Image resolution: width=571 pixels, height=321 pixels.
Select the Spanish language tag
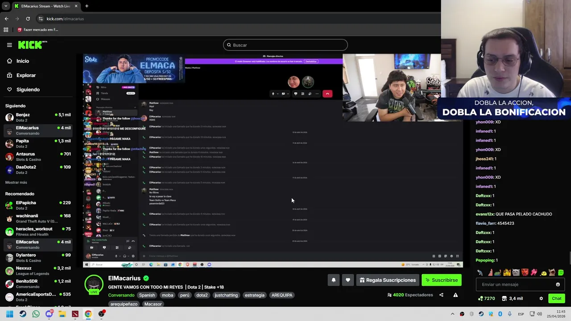(x=147, y=295)
